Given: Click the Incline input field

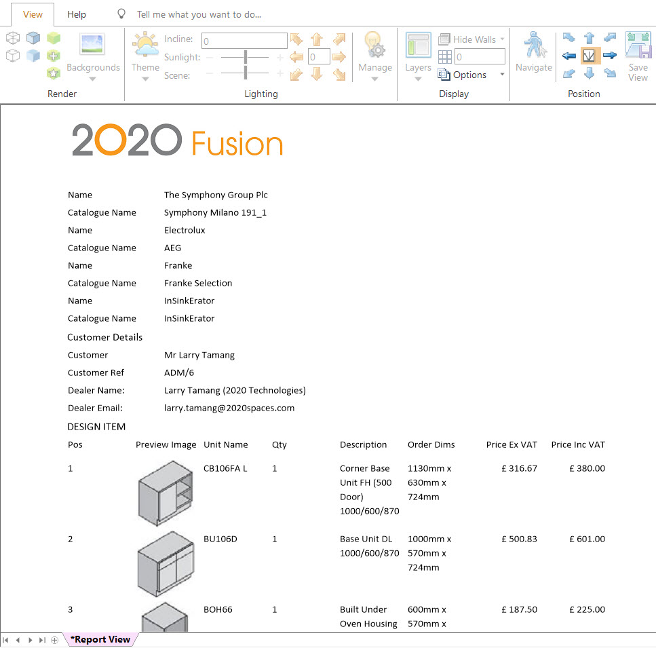Looking at the screenshot, I should (244, 41).
